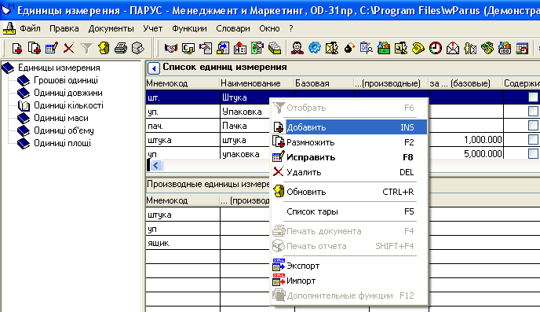This screenshot has width=540, height=312.
Task: Click the envelope mail toolbar icon
Action: coord(453,48)
